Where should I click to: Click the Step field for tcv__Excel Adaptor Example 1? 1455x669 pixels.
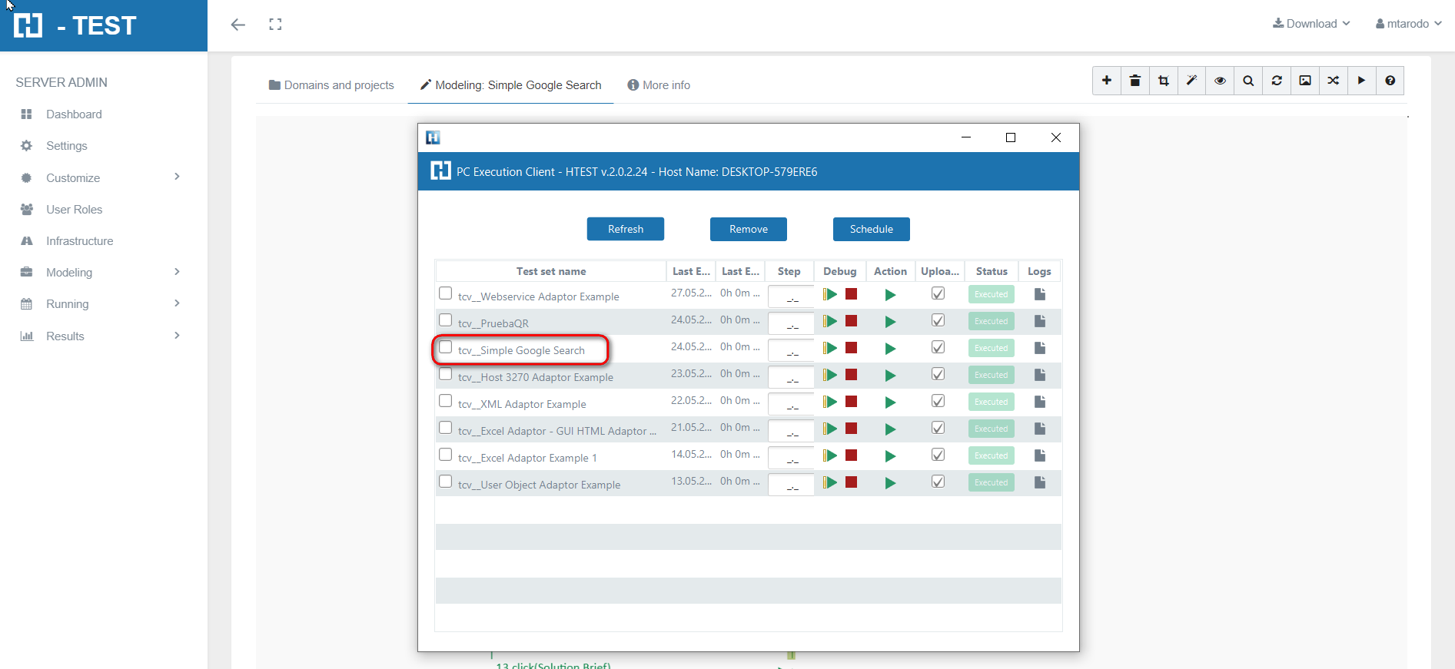click(790, 457)
